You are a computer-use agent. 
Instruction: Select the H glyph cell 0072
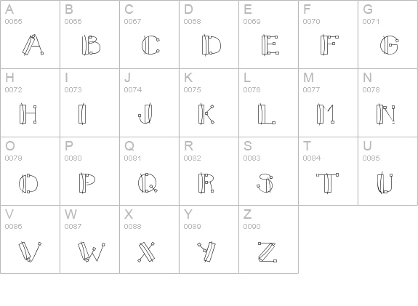[30, 103]
